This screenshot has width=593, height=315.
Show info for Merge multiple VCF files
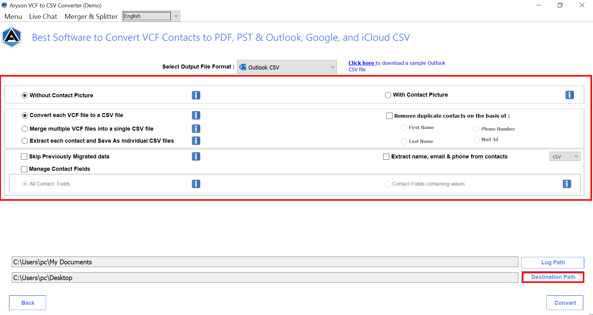pos(196,128)
